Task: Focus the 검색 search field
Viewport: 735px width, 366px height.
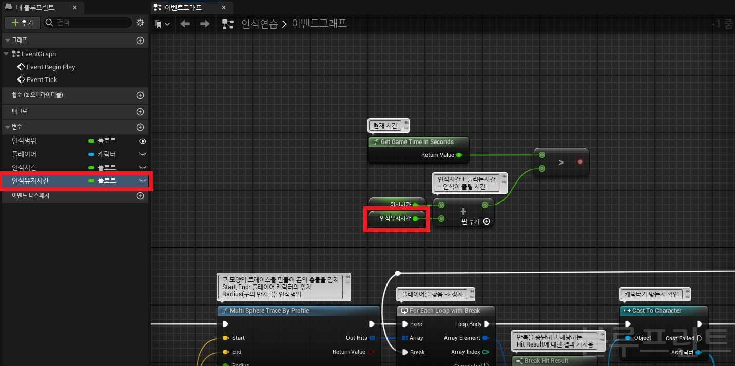Action: (88, 23)
